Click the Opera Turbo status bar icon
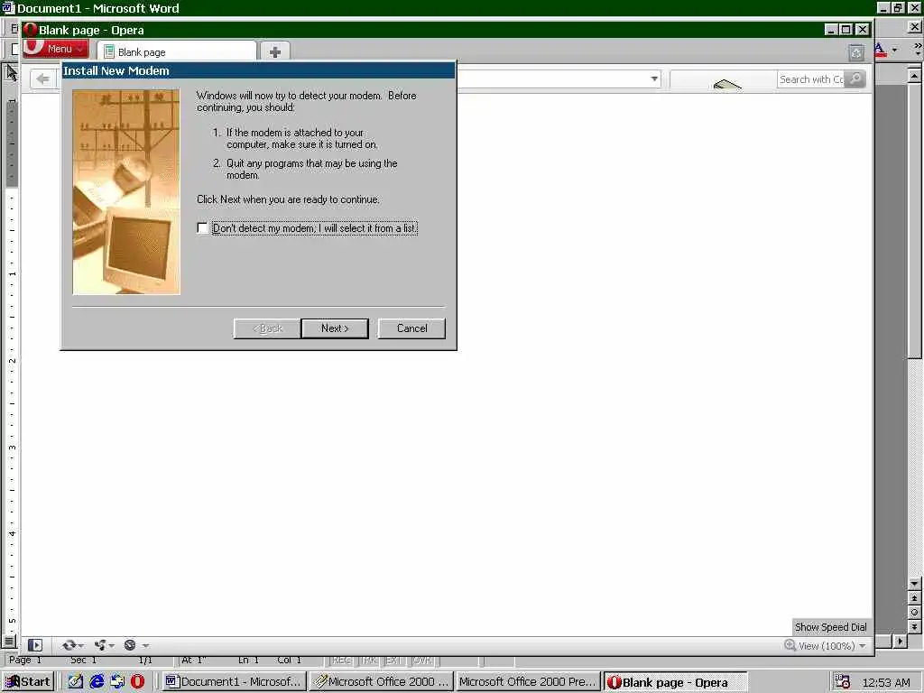The width and height of the screenshot is (924, 693). tap(130, 645)
